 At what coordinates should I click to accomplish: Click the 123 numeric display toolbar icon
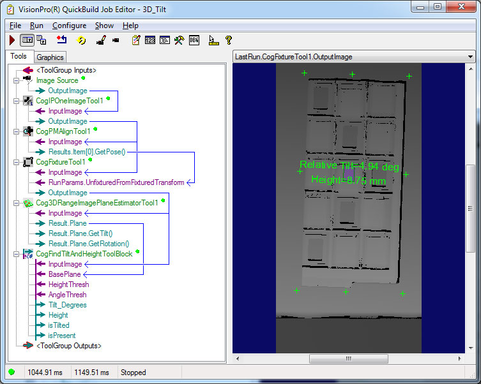150,40
